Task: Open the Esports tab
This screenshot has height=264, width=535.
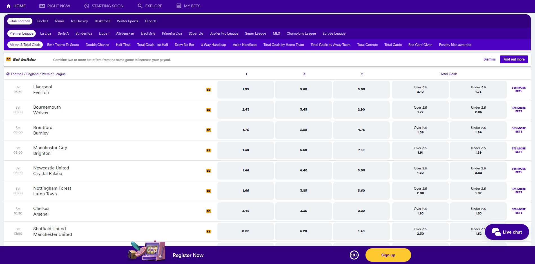Action: (x=151, y=21)
